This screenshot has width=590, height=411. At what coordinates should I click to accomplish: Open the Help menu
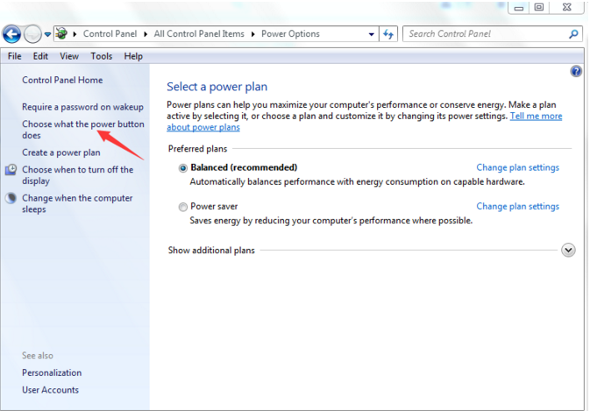[x=133, y=56]
